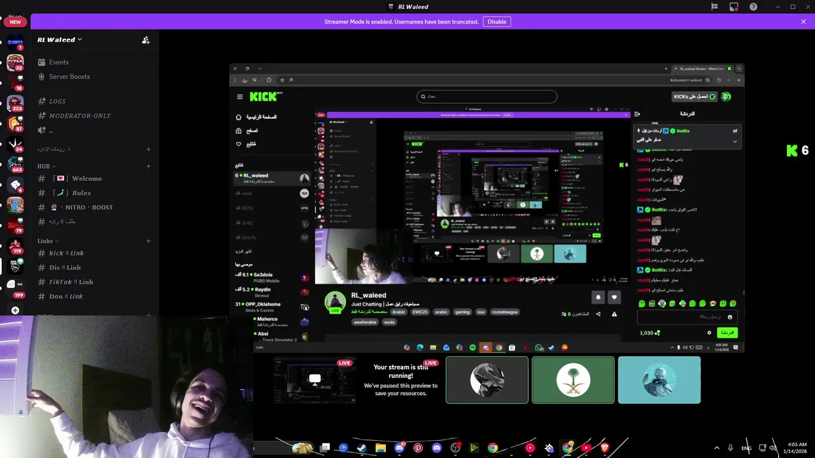Viewport: 815px width, 458px height.
Task: Open server icon with 663 badge
Action: tap(15, 164)
